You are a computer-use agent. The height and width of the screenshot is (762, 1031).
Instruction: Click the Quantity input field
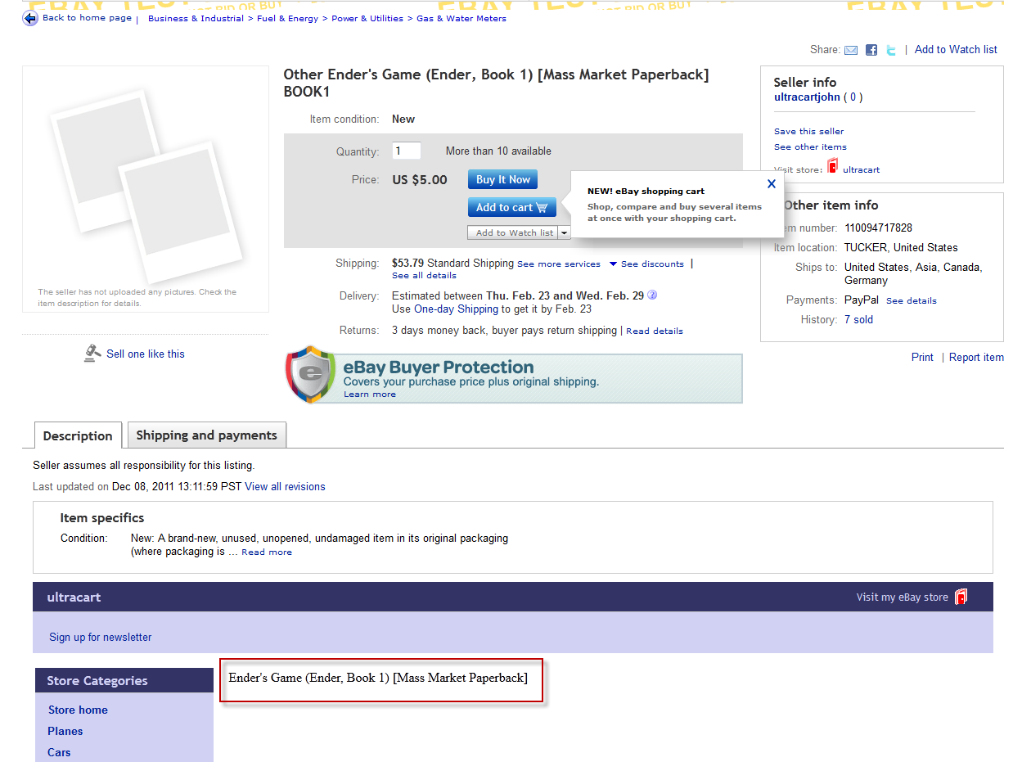[407, 151]
